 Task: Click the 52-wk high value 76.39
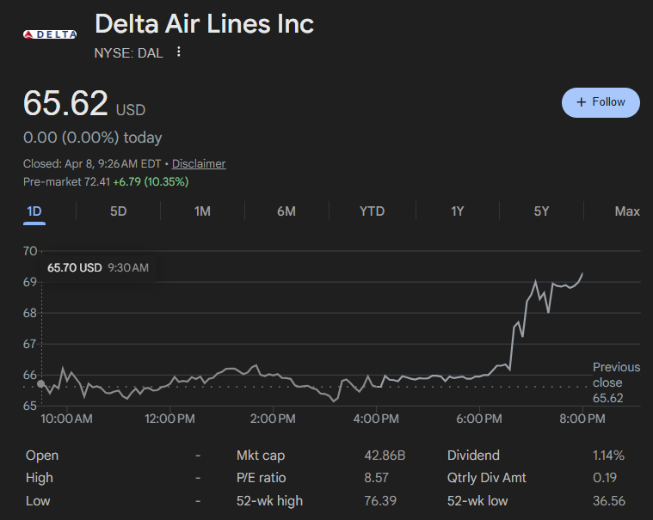pos(385,500)
